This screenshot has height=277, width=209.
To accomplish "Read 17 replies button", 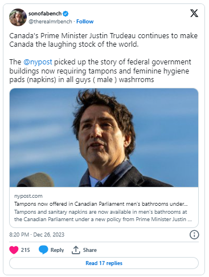I will [104, 263].
